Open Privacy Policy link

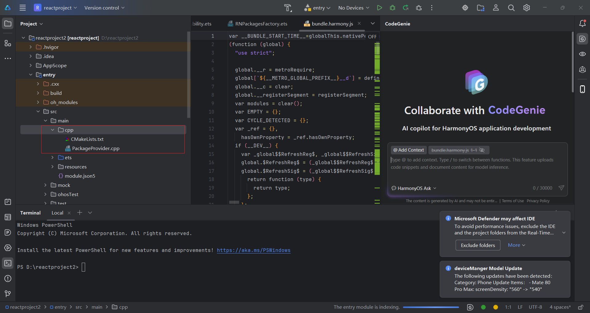pyautogui.click(x=538, y=201)
